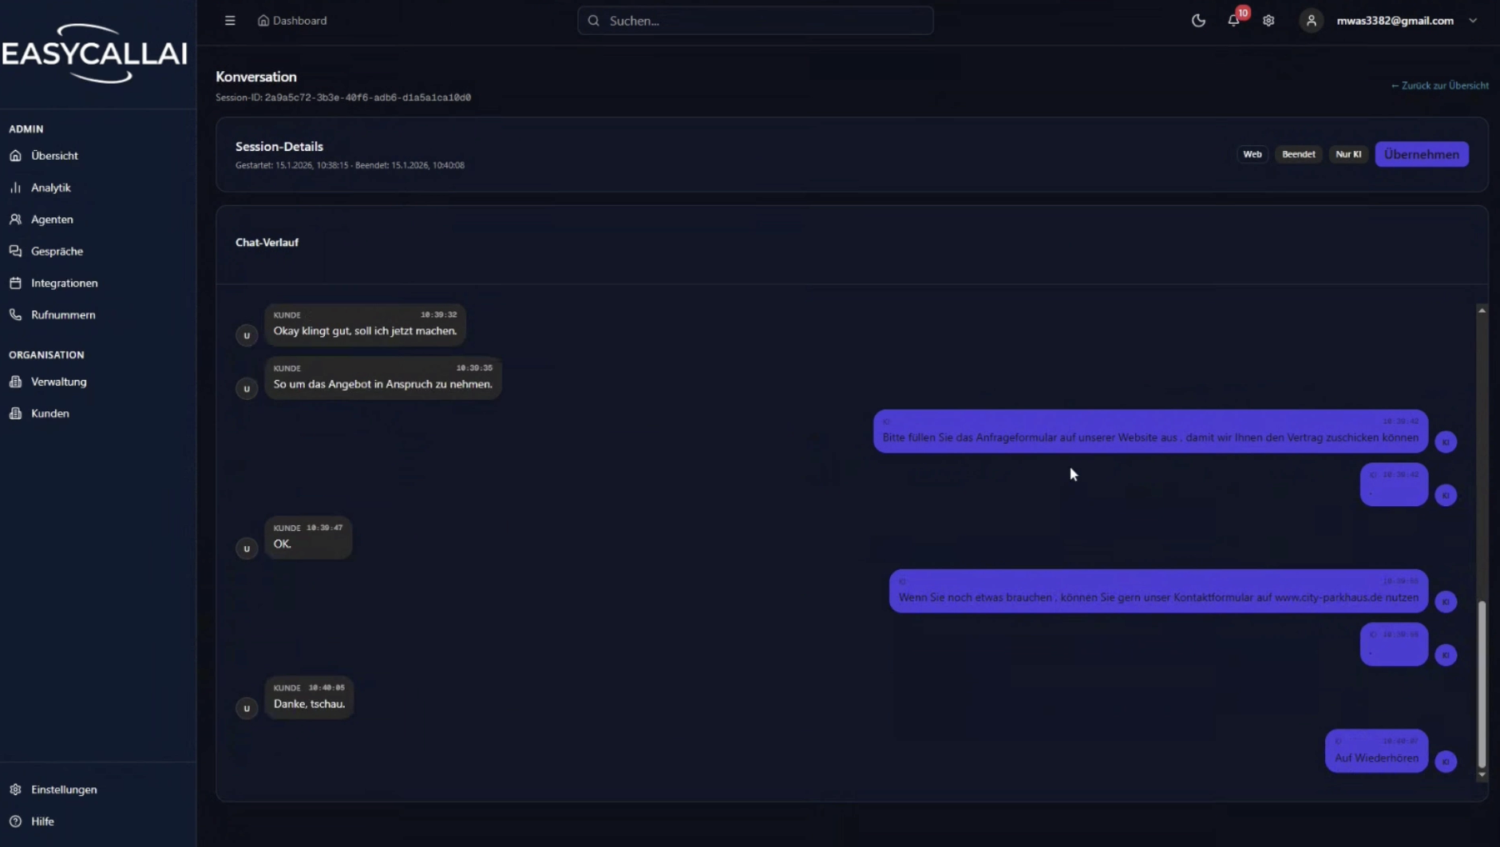Click the Nur KI mode badge

1348,154
